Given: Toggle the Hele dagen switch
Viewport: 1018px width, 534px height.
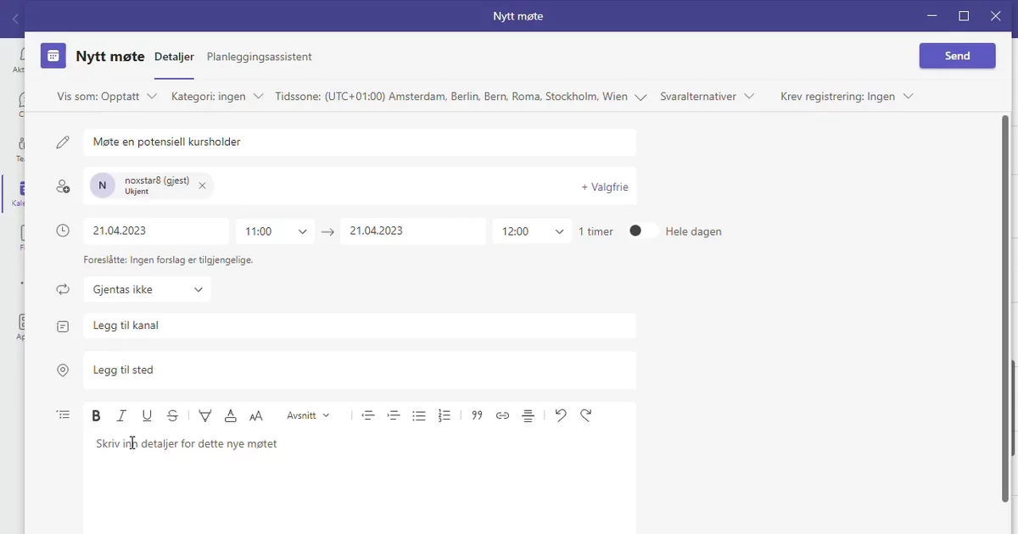Looking at the screenshot, I should pos(643,231).
